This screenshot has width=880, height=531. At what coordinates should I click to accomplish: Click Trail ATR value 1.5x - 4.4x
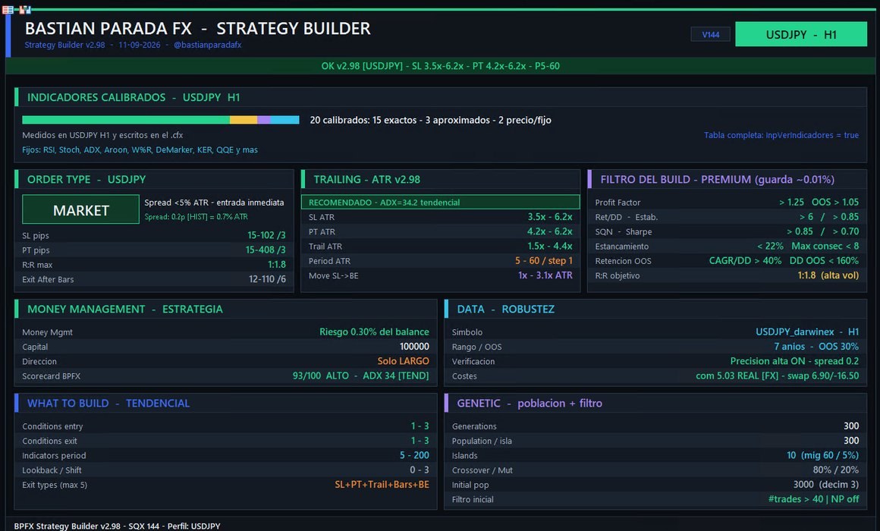550,246
